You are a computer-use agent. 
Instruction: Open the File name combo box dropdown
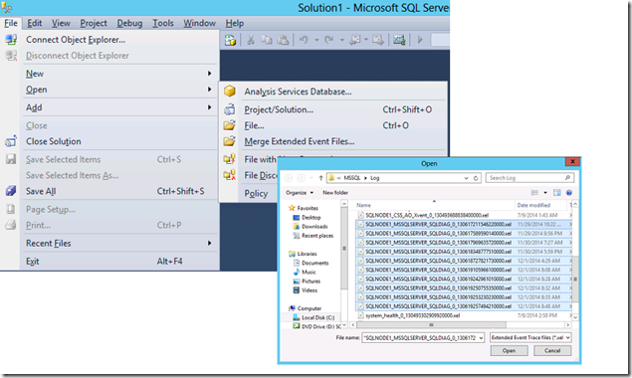pos(481,338)
